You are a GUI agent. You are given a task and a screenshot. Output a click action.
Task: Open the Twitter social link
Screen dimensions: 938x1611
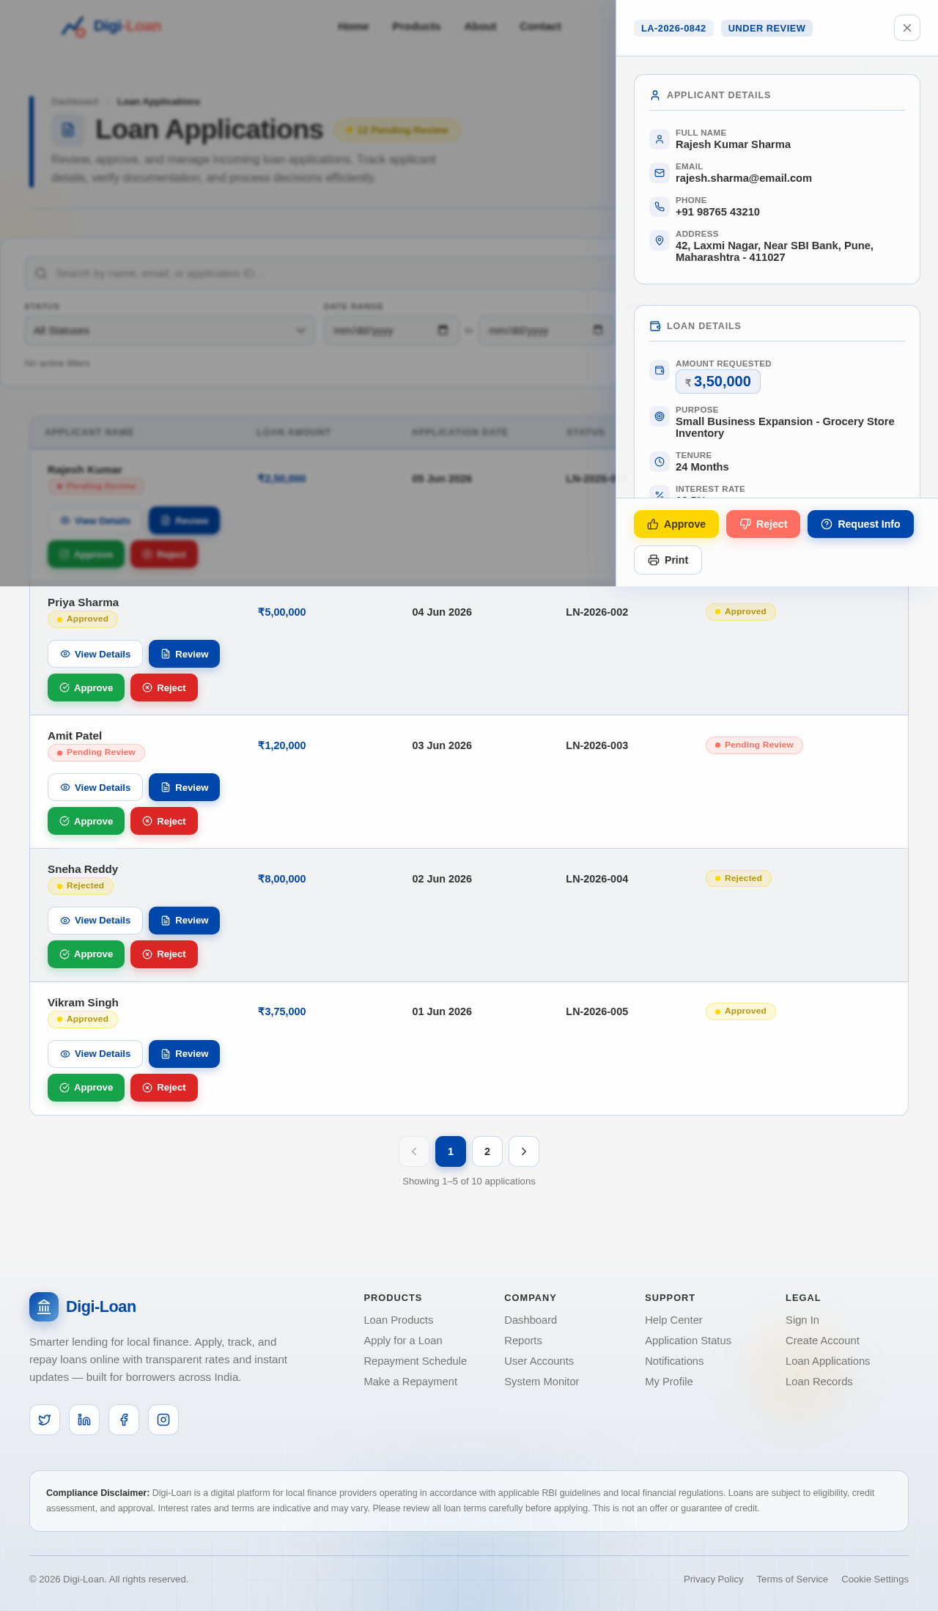point(45,1420)
